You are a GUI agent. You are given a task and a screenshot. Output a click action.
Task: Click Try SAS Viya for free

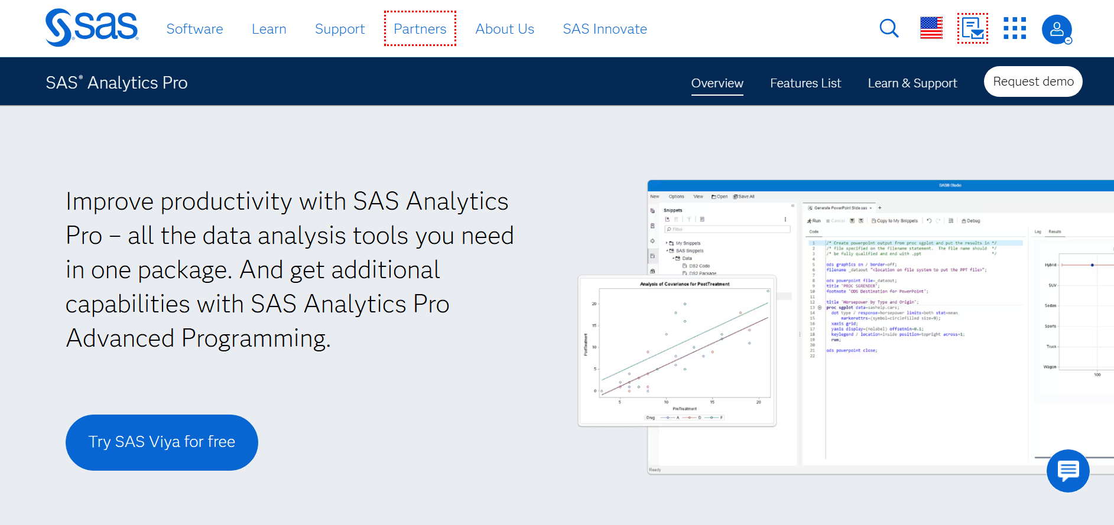coord(162,442)
